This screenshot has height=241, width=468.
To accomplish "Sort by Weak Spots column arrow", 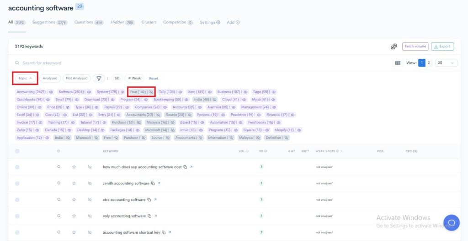I will point(341,151).
